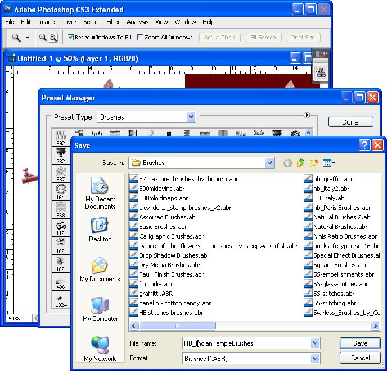387x371 pixels.
Task: Select the 282 brush preset thumbnail
Action: click(x=61, y=155)
